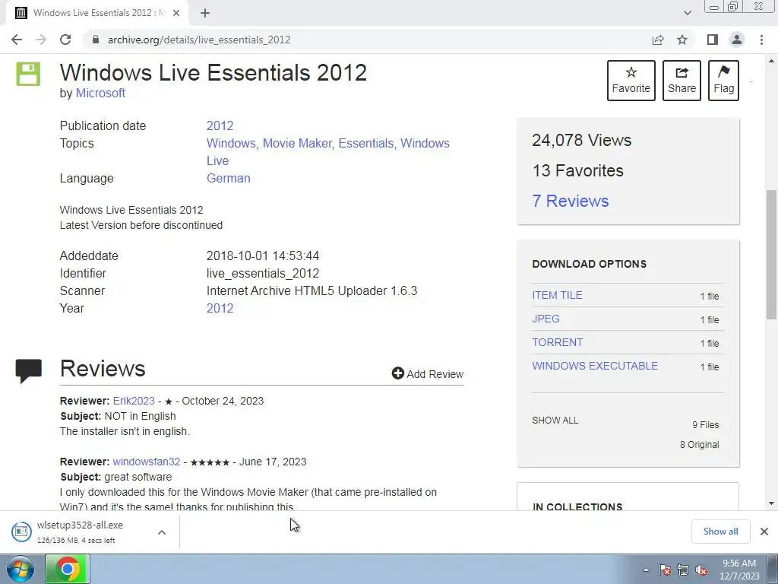Click the share-page icon in address bar
Screen dimensions: 778x584
pyautogui.click(x=658, y=40)
